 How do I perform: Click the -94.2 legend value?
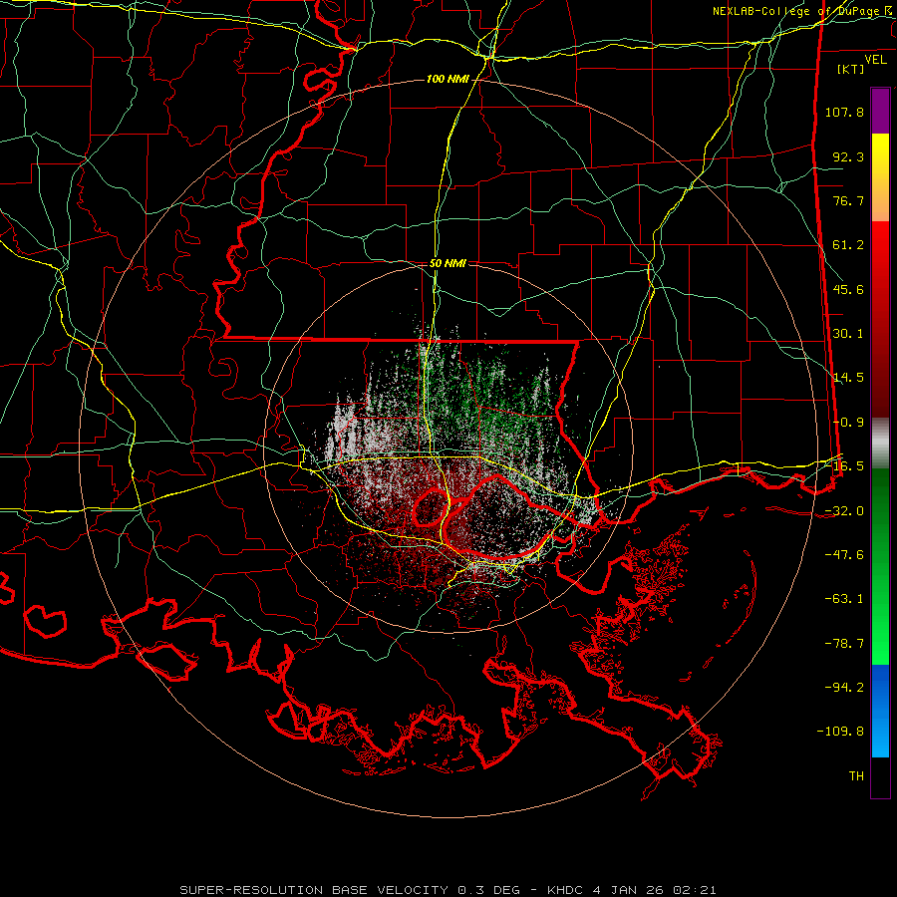844,687
